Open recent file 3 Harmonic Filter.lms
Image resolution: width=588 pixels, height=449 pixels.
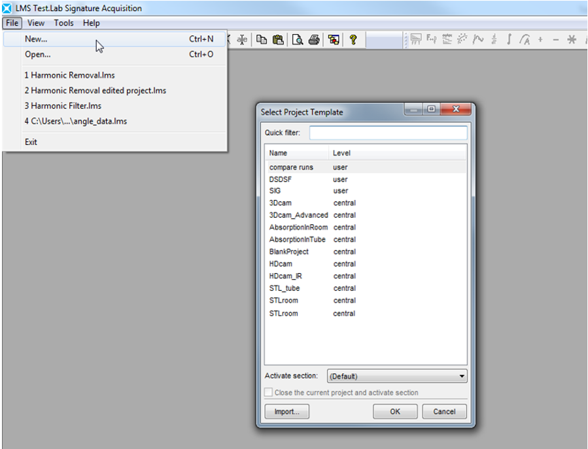pyautogui.click(x=114, y=106)
